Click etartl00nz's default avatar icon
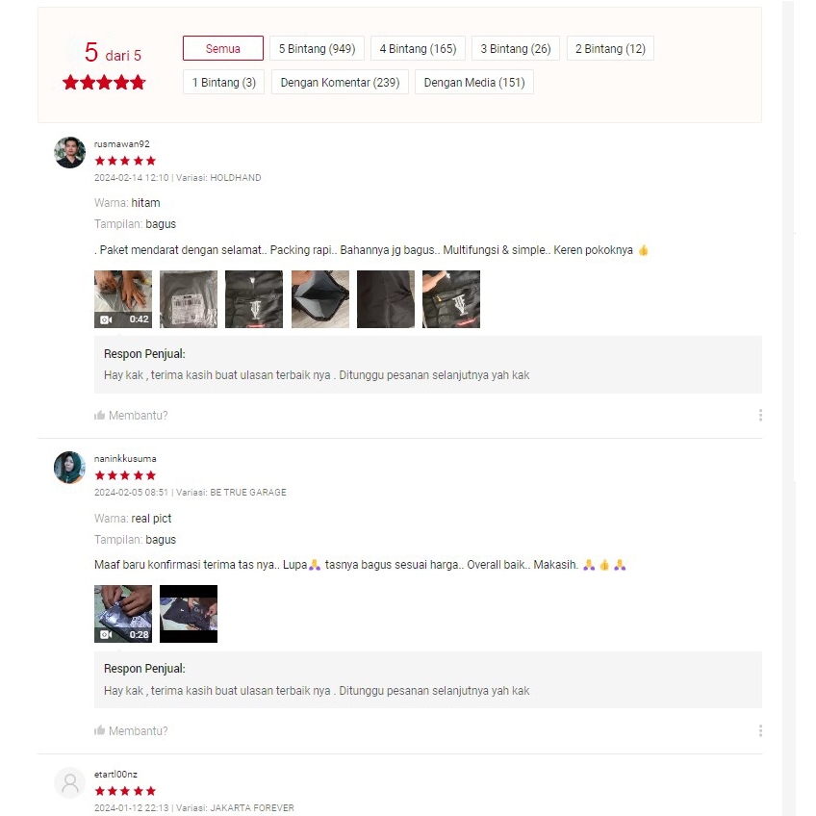 pos(69,782)
